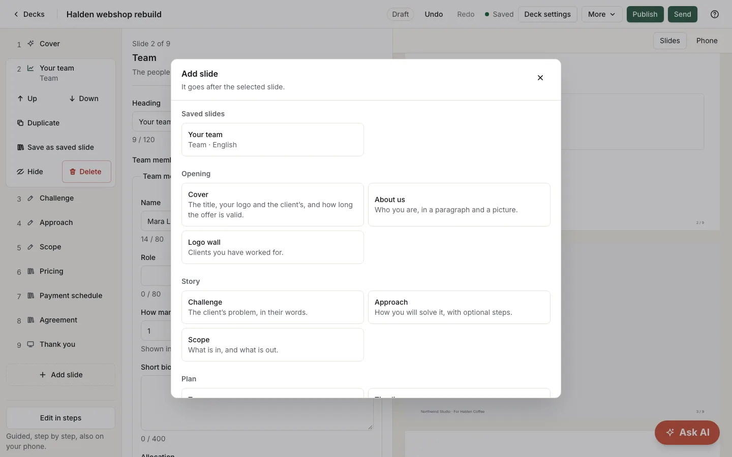Click the Add slide button in sidebar

pyautogui.click(x=60, y=375)
